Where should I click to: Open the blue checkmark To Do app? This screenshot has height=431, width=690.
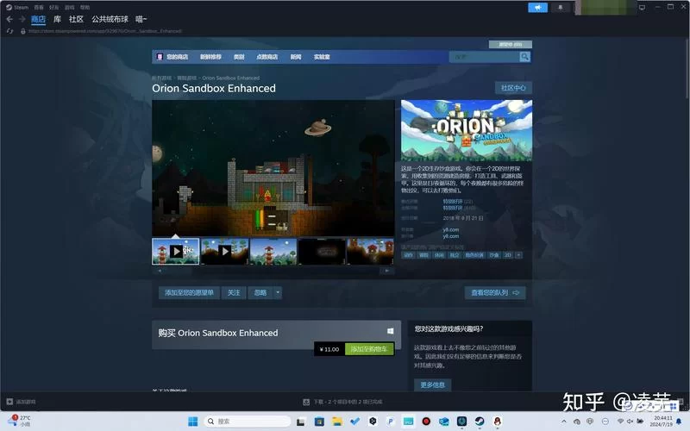(x=354, y=422)
